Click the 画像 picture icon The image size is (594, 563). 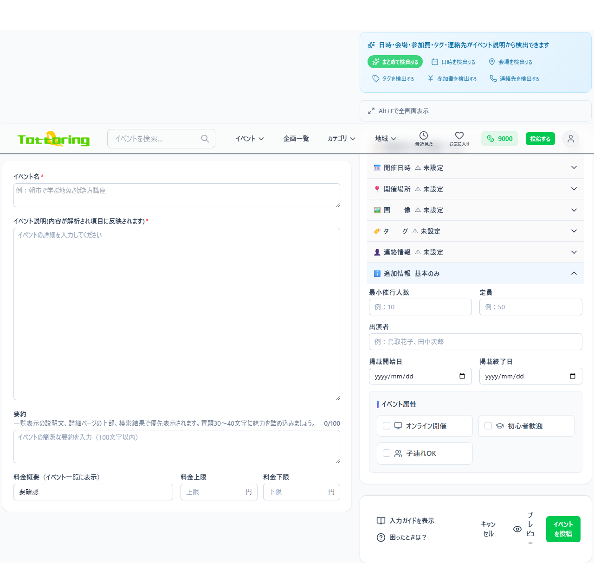click(x=377, y=210)
